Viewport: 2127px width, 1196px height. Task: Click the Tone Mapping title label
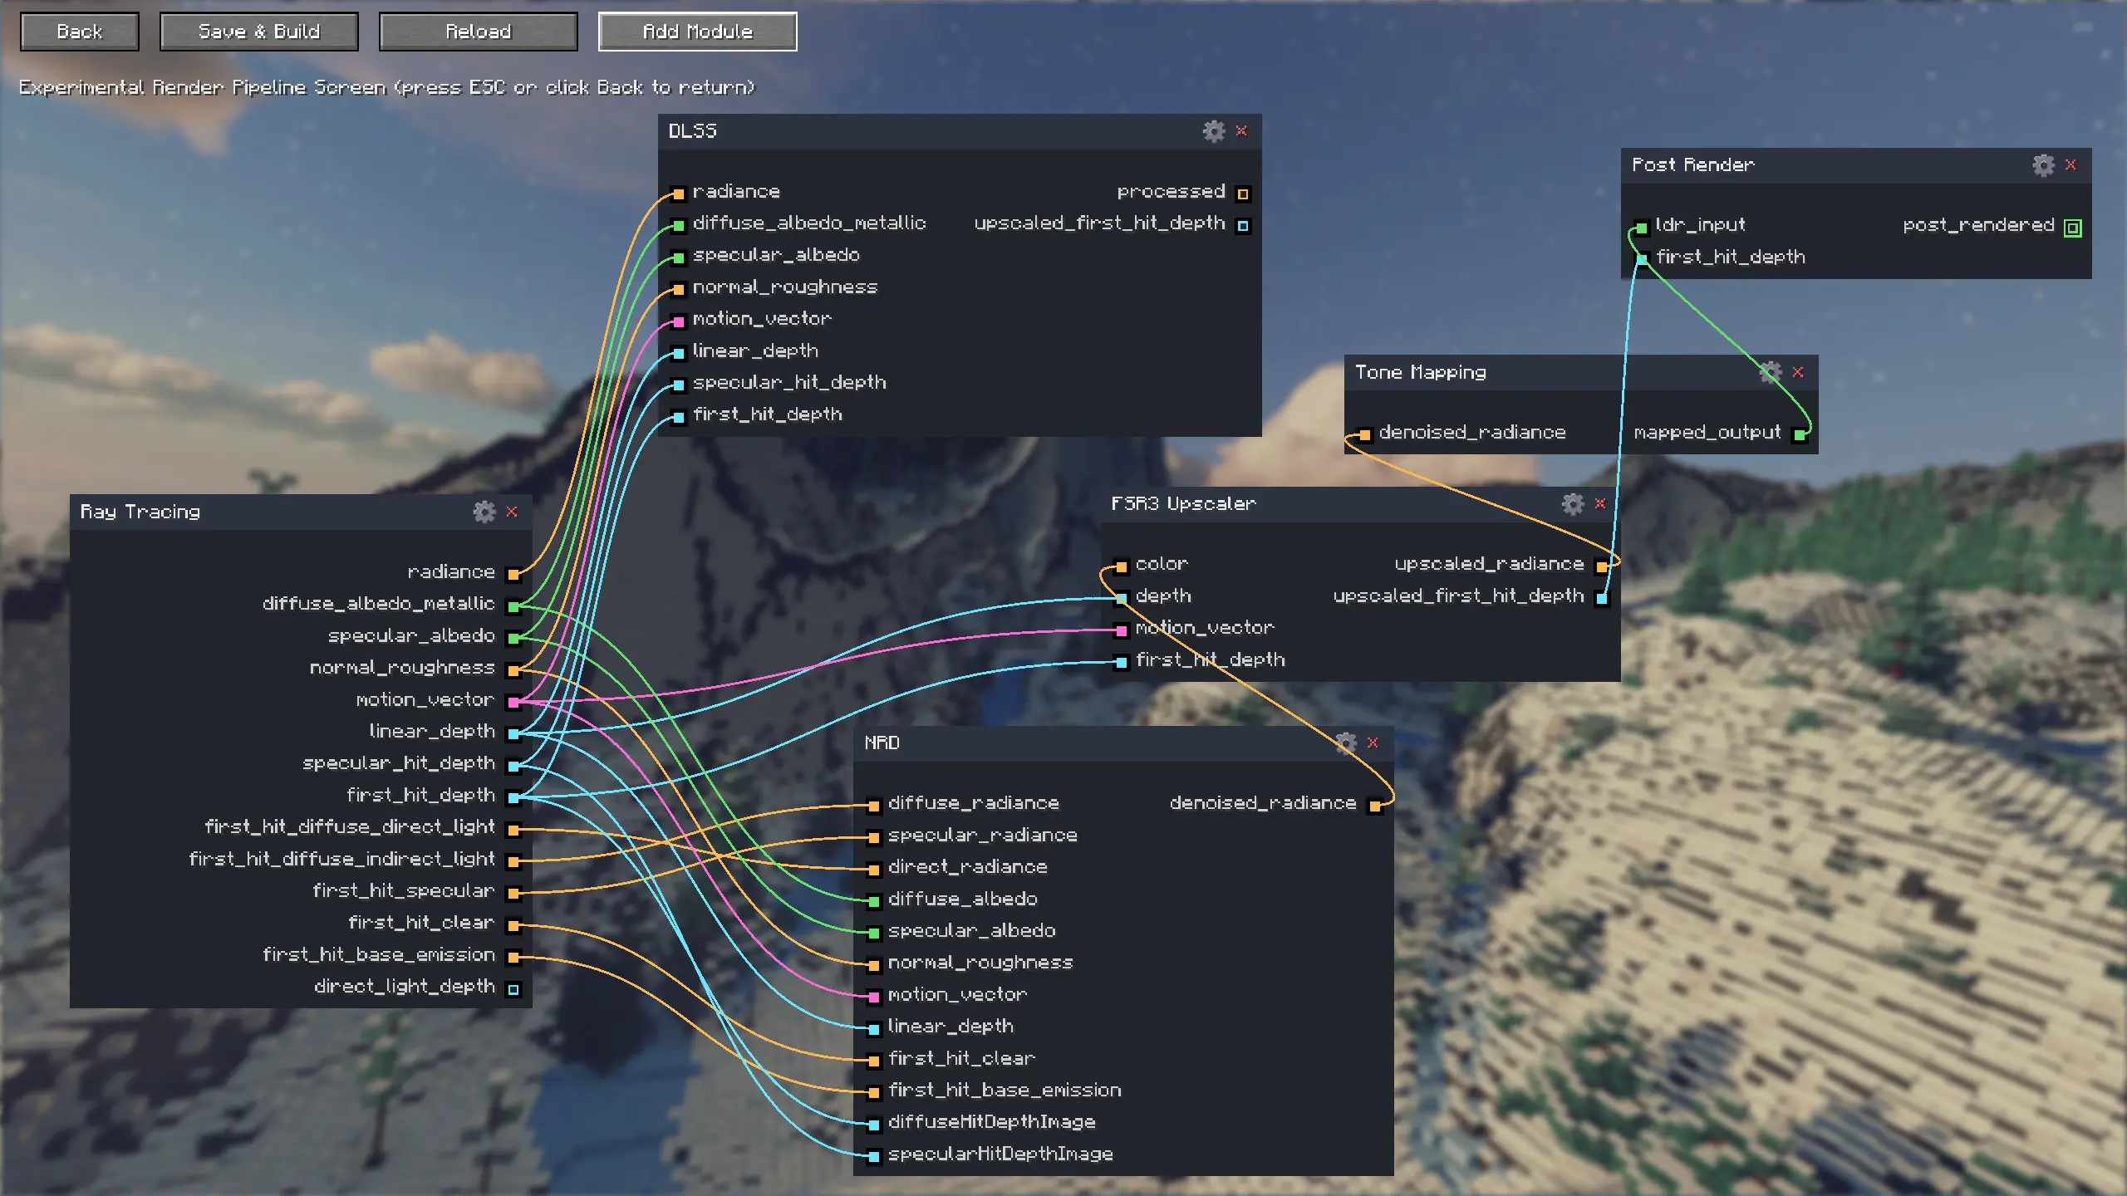point(1421,372)
